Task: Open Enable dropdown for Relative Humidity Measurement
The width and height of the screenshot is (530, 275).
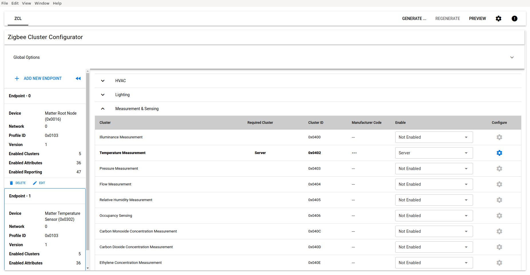Action: coord(434,200)
